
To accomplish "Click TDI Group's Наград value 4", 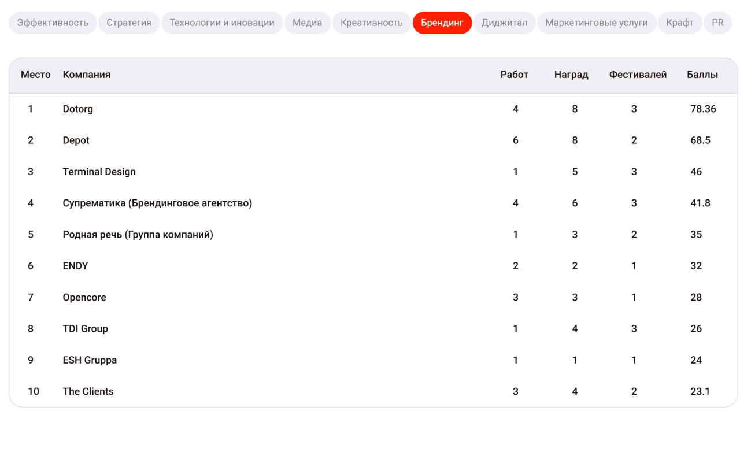I will pos(575,329).
